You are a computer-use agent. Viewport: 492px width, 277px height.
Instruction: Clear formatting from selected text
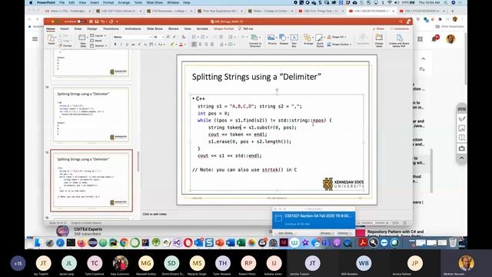(x=184, y=37)
